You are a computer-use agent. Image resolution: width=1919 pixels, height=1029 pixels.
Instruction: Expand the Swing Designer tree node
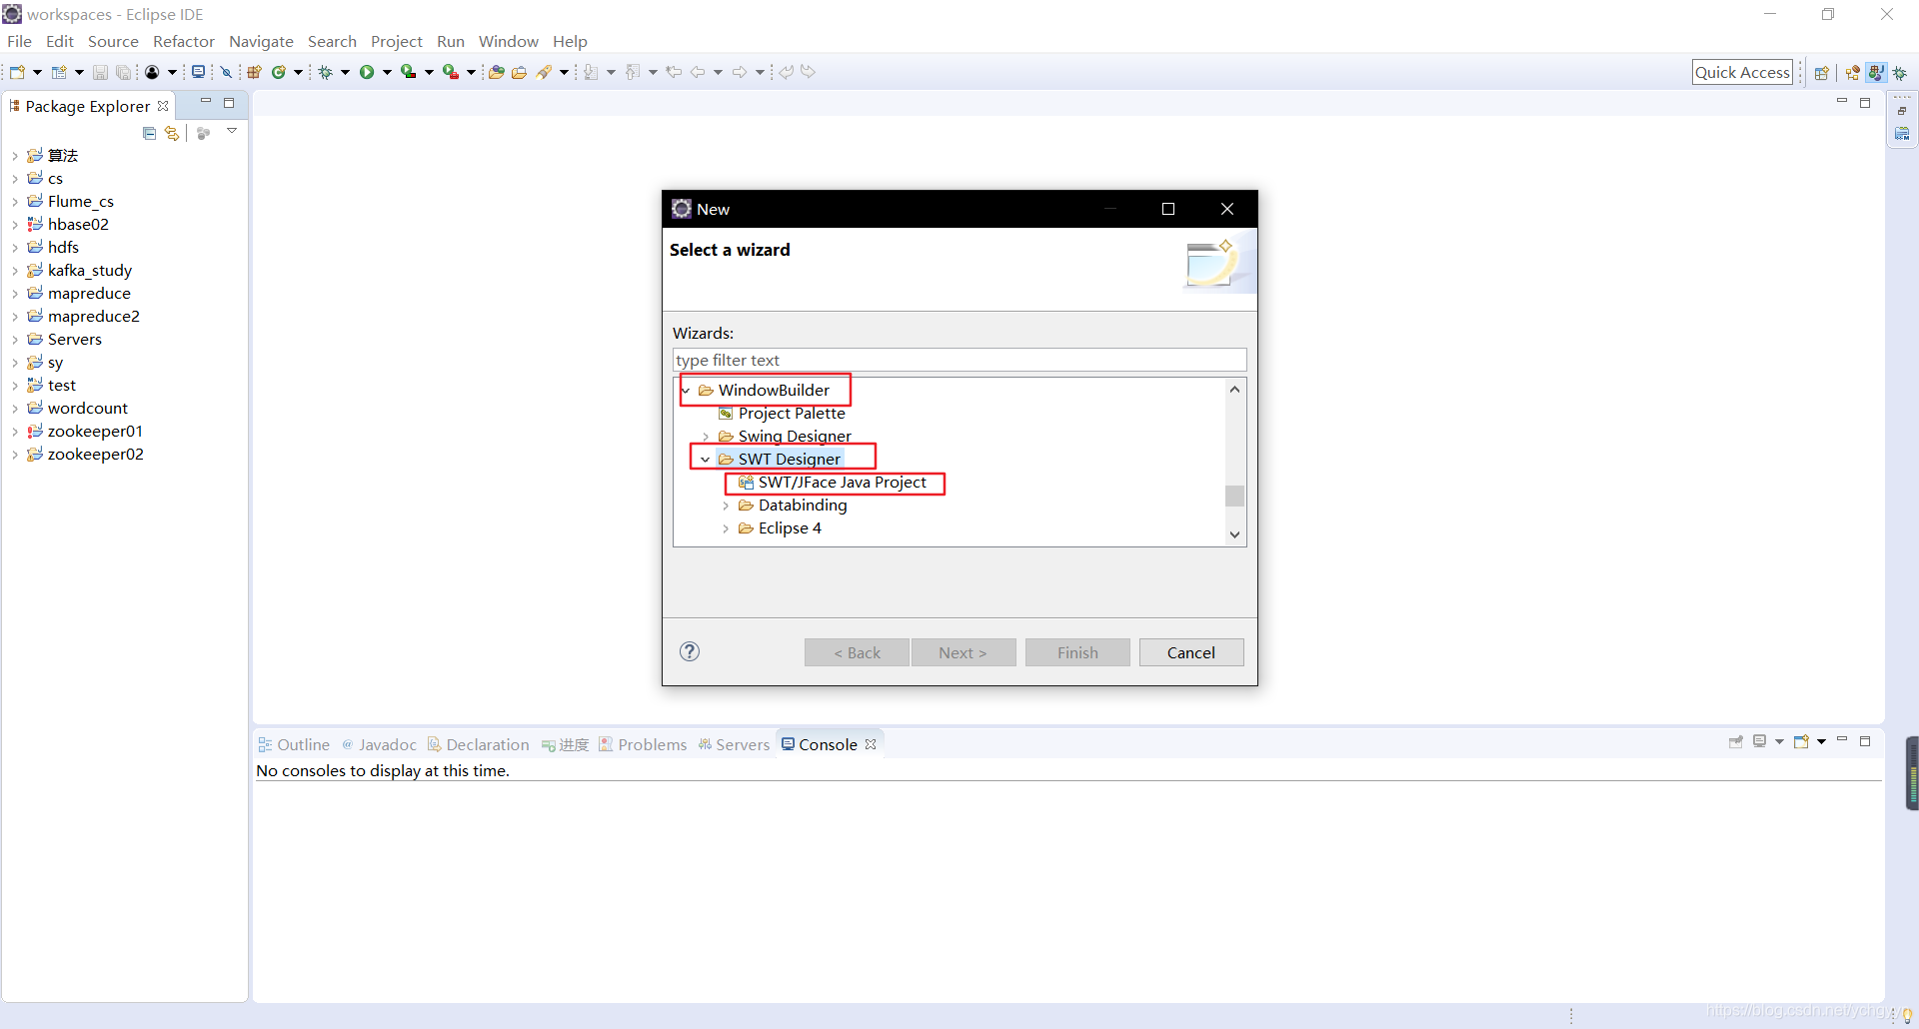706,437
